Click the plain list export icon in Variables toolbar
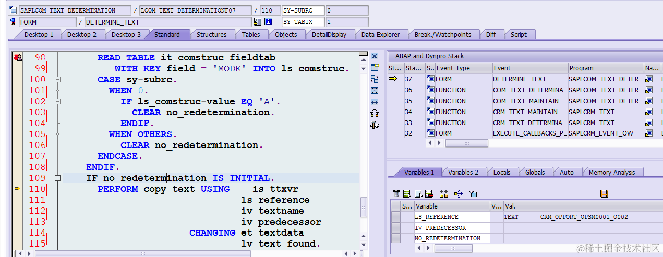This screenshot has height=257, width=663. [x=418, y=194]
